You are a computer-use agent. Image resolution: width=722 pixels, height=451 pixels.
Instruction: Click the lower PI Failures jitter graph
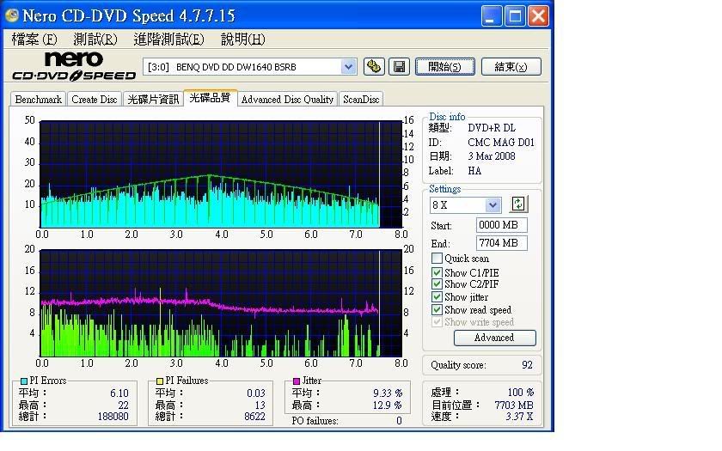click(221, 302)
